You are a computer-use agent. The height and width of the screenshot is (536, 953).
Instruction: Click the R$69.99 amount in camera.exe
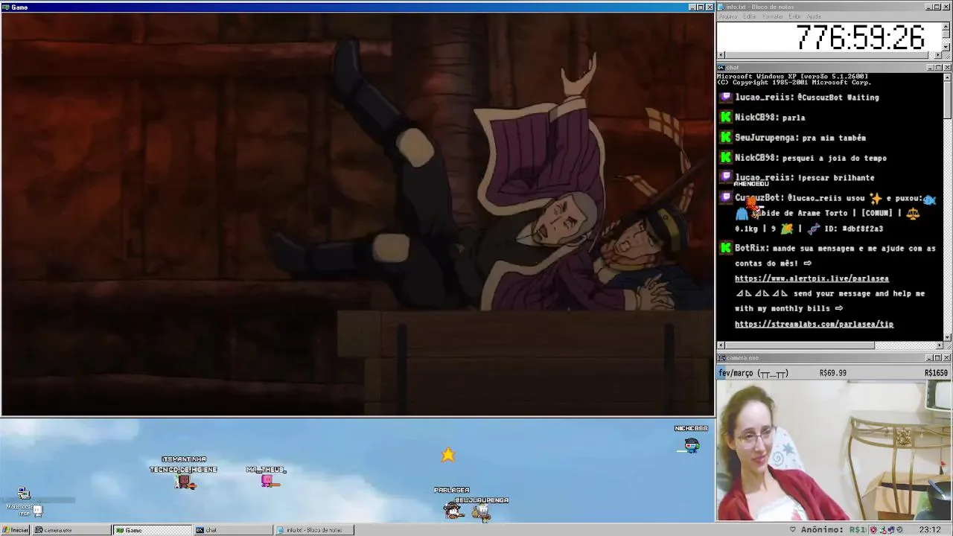(832, 373)
